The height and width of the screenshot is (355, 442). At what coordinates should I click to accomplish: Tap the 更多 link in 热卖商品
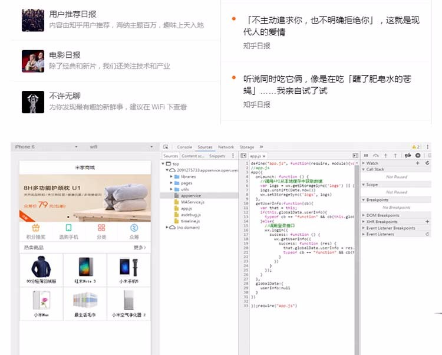tap(140, 248)
